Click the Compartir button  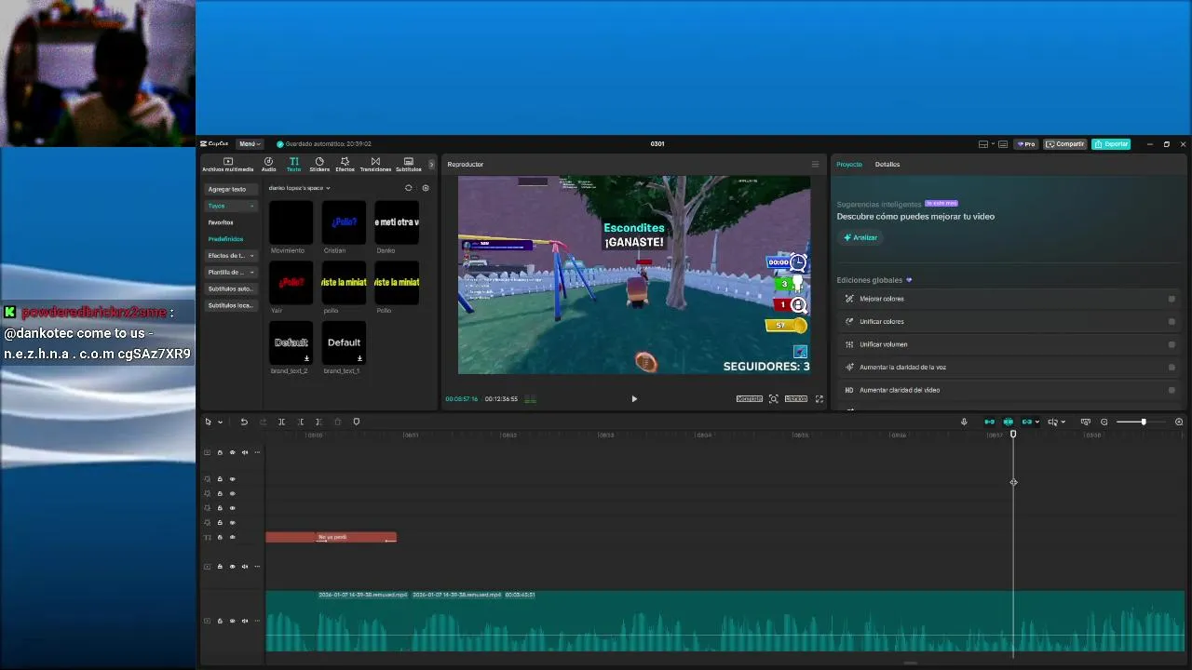1065,144
